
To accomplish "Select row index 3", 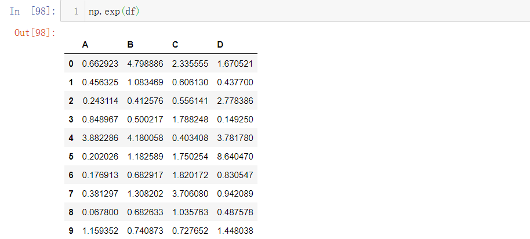I will point(71,119).
